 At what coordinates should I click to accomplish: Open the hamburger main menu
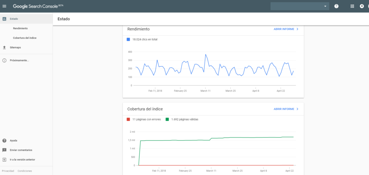click(5, 6)
